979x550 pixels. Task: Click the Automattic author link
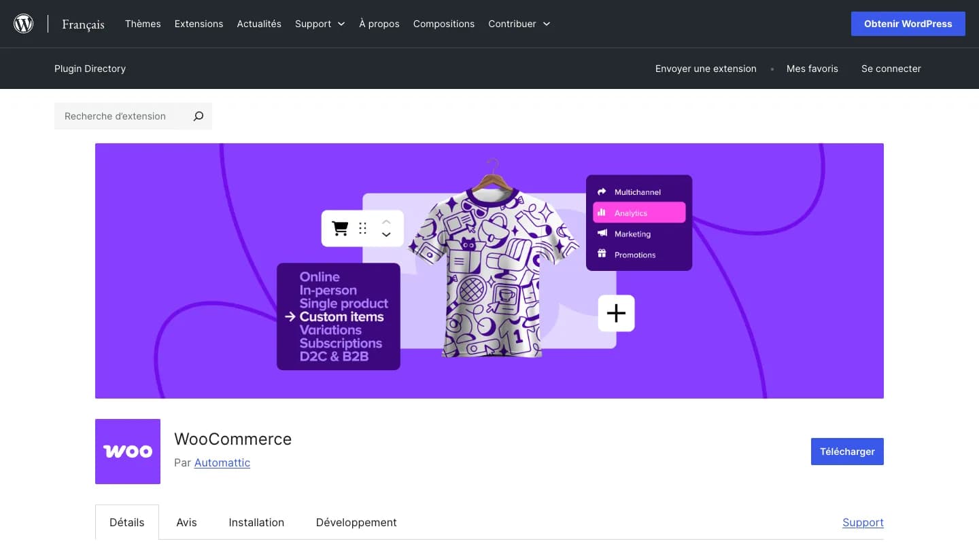[x=222, y=462]
